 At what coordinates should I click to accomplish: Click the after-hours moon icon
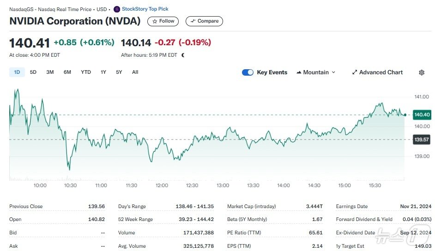point(183,55)
